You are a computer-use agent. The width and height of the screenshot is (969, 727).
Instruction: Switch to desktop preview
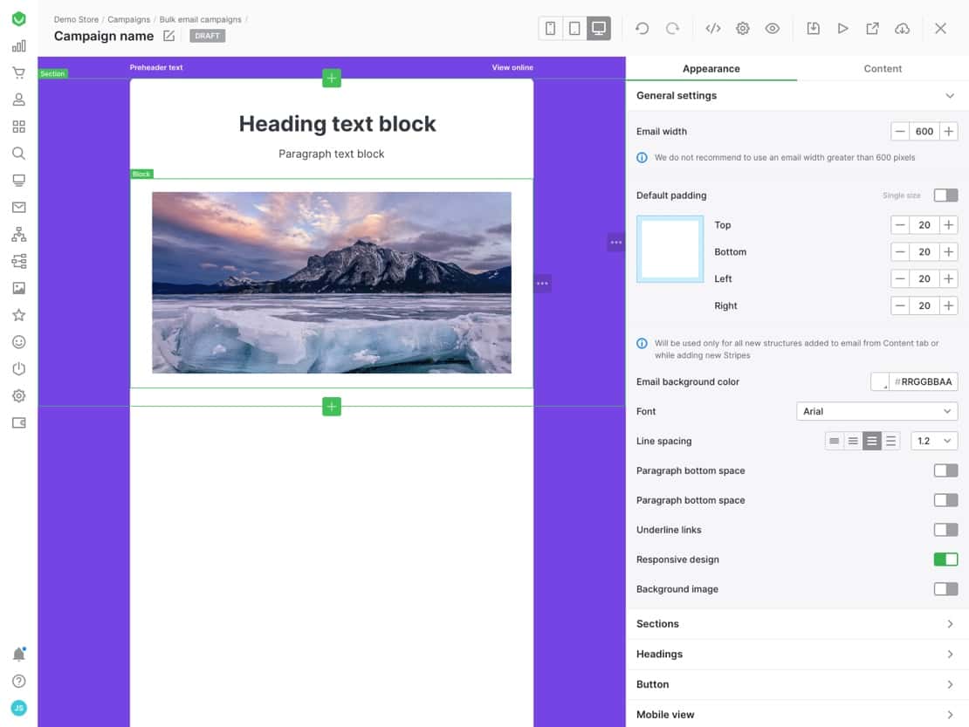[x=598, y=29]
